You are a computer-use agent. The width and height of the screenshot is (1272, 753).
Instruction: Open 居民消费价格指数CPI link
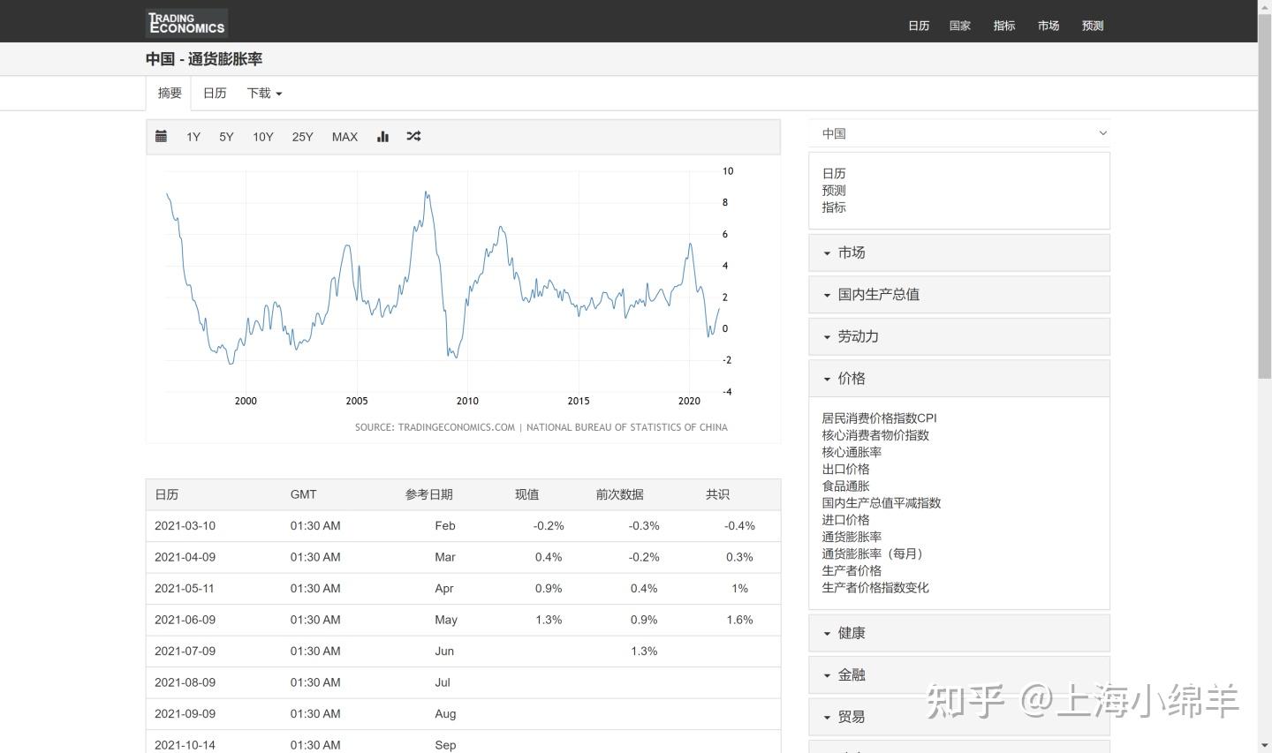coord(879,418)
